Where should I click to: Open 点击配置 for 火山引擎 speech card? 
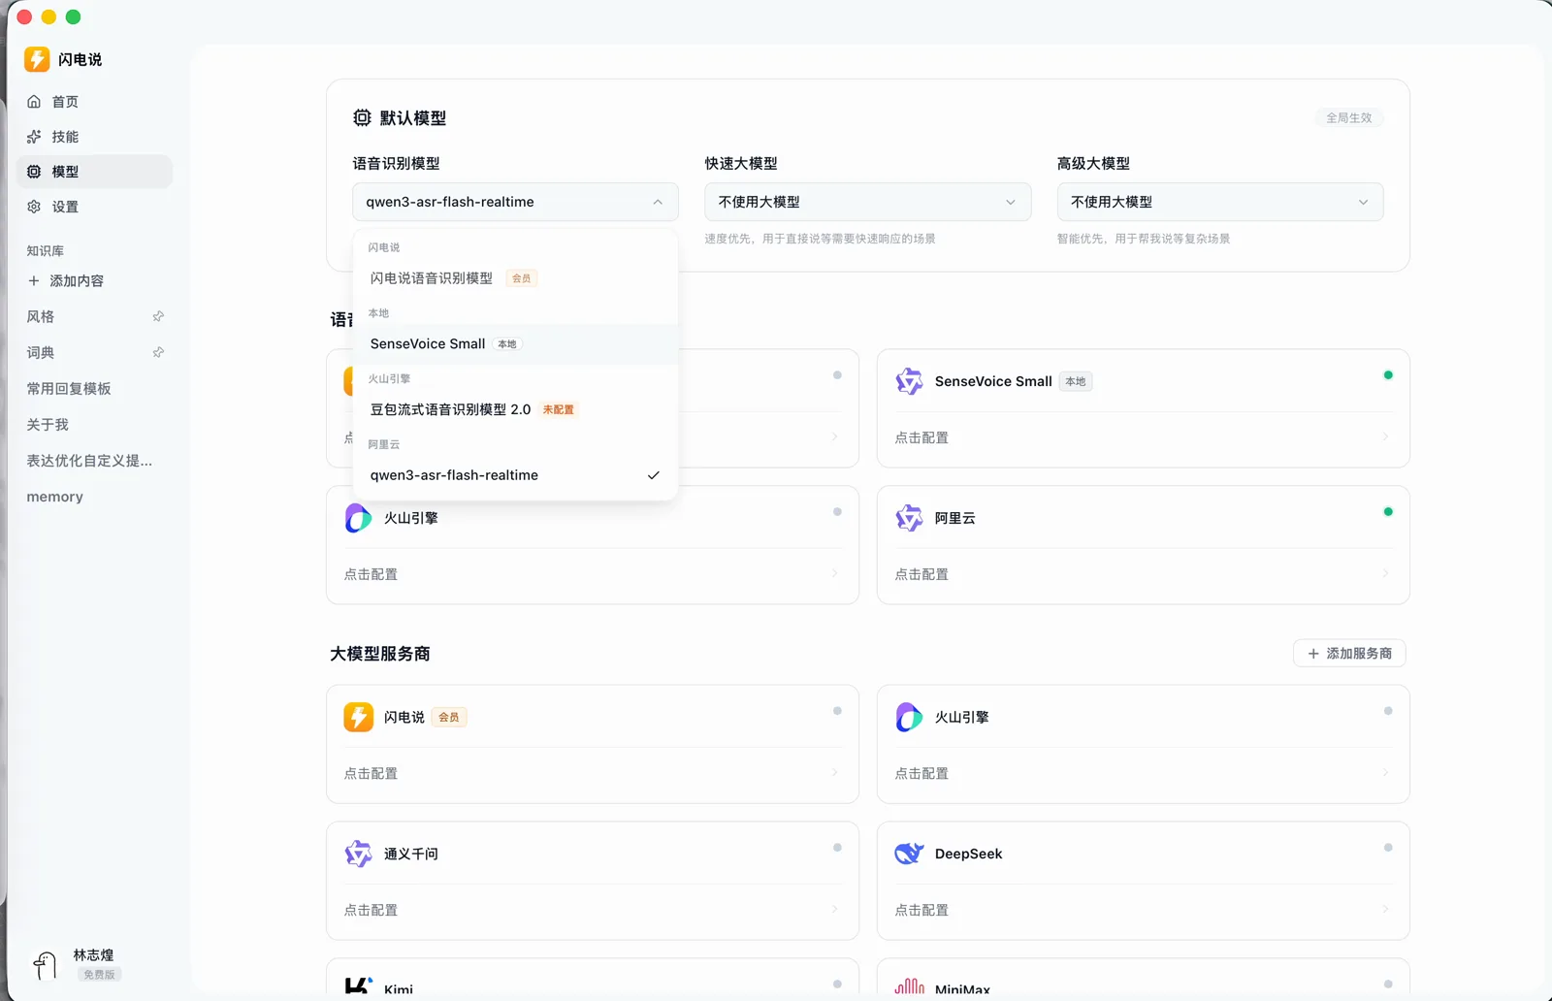click(x=592, y=574)
